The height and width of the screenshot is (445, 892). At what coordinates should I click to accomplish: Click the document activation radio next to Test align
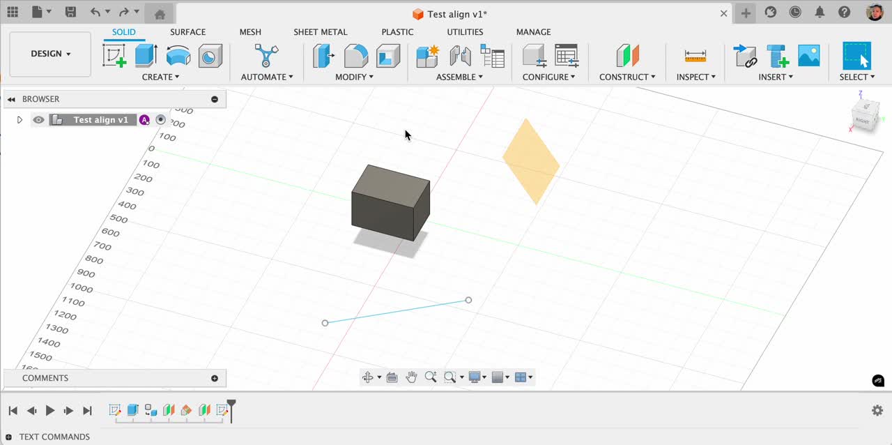click(x=160, y=119)
